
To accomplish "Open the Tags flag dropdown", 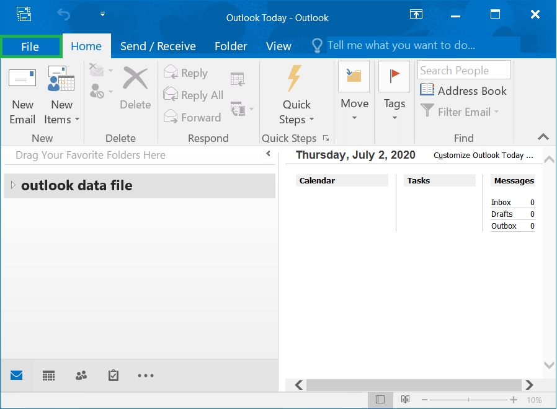I will pyautogui.click(x=394, y=92).
